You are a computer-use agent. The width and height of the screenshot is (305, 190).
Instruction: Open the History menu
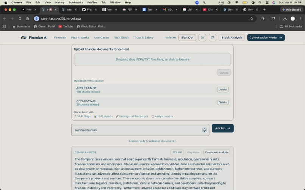[x=59, y=3]
